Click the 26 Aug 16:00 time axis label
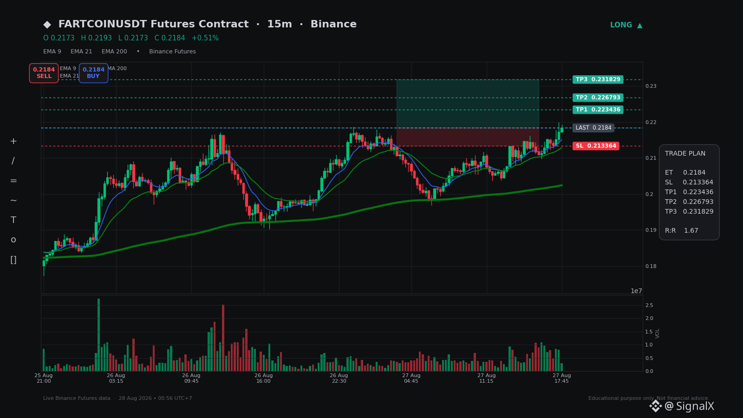 point(264,379)
